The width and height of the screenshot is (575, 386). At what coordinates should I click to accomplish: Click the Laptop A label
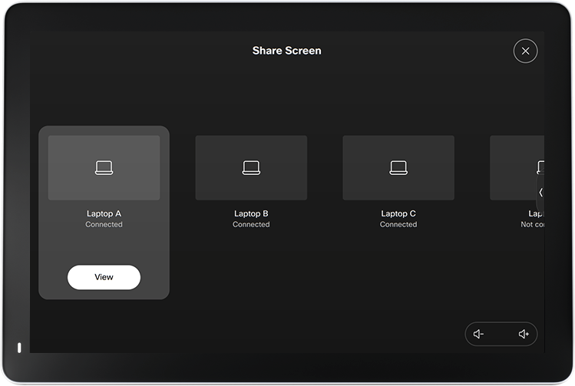(104, 213)
